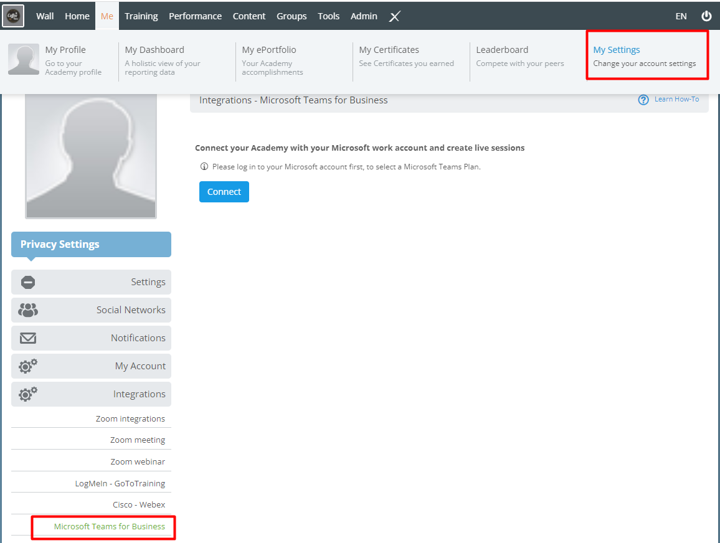Select Zoom integrations
The width and height of the screenshot is (720, 543).
(x=130, y=418)
